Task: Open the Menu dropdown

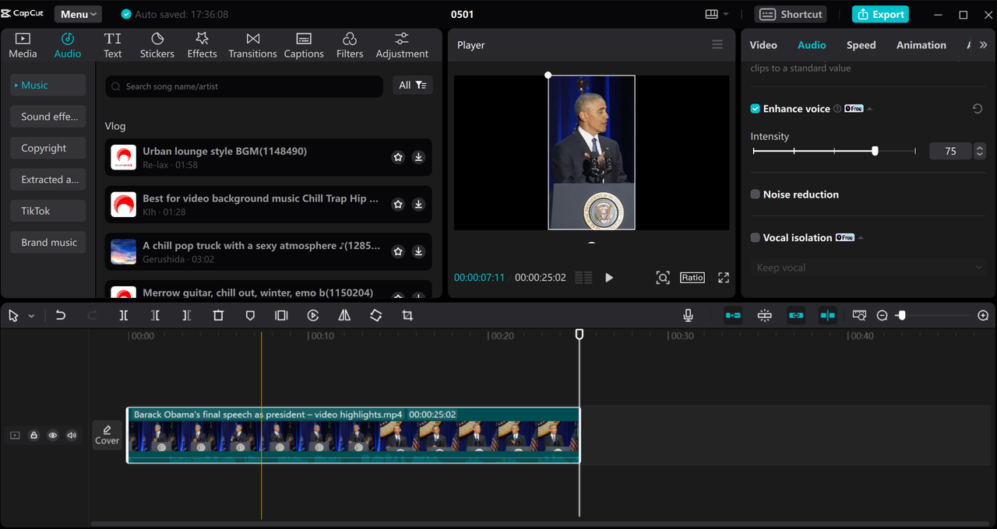Action: (x=78, y=14)
